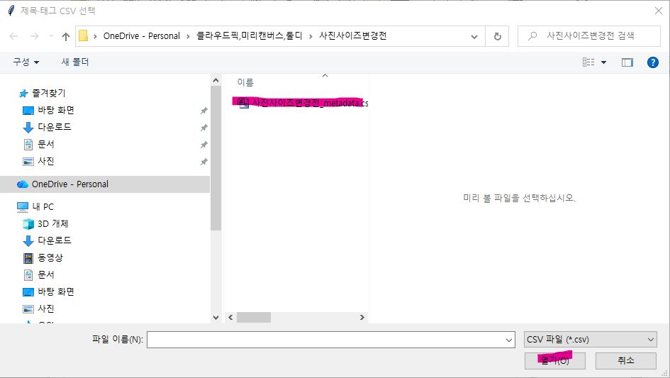The width and height of the screenshot is (670, 378).
Task: Open the 구성 menu
Action: [26, 62]
